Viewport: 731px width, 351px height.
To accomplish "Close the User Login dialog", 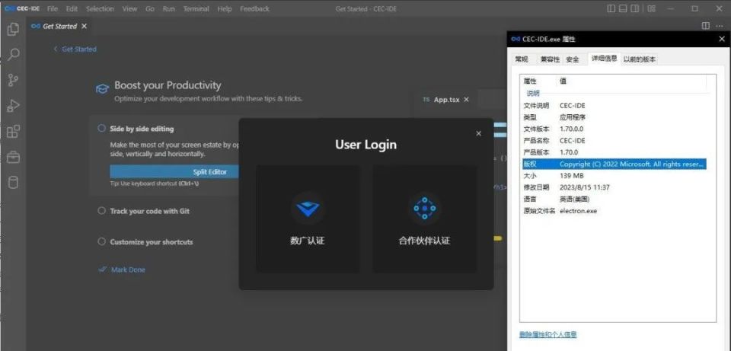I will click(x=478, y=133).
